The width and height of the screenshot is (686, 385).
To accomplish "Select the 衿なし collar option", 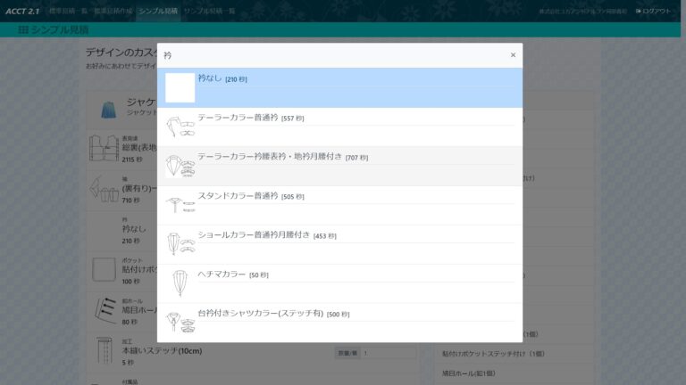I will click(x=339, y=87).
